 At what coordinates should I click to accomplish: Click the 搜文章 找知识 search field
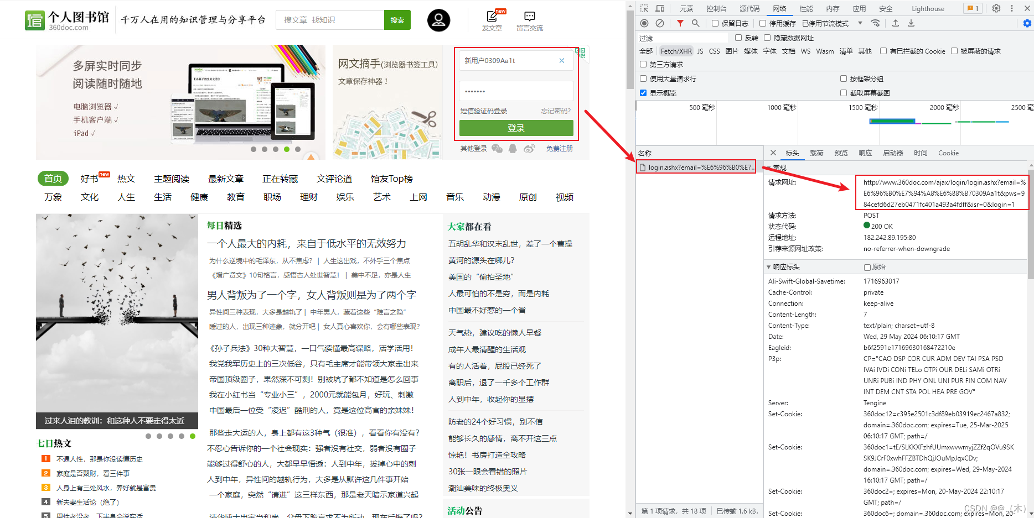point(330,20)
